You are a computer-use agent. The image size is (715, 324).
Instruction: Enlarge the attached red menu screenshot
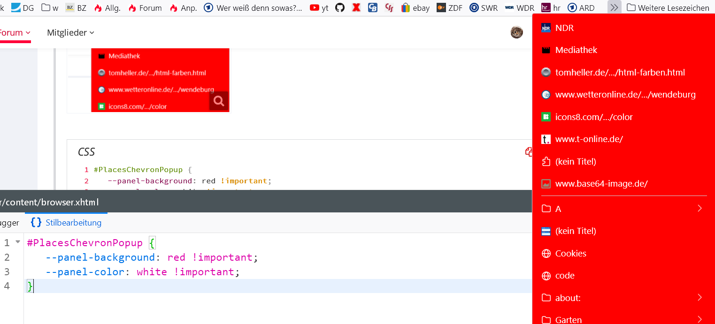click(219, 101)
